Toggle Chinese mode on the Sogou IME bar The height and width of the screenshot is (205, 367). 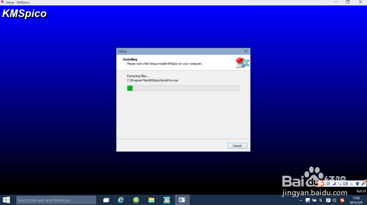tap(328, 183)
